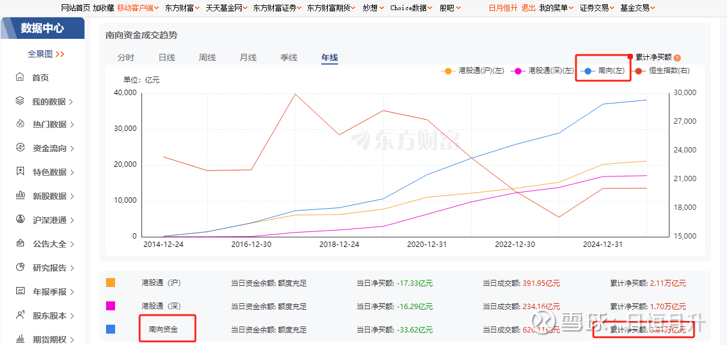Screen dimensions: 727x345
Task: Click 加收藏 link in top bar
Action: tap(103, 8)
